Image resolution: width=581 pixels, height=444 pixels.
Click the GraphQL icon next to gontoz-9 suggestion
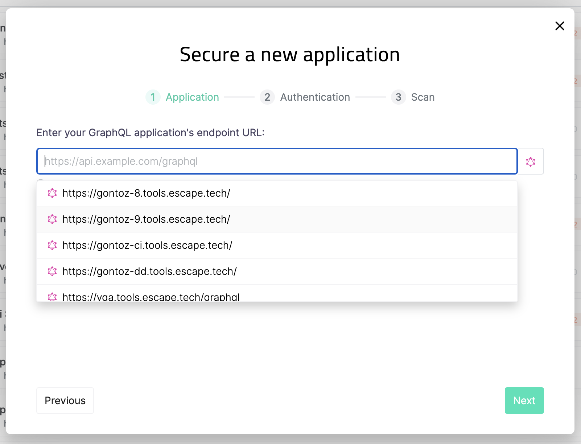tap(52, 219)
